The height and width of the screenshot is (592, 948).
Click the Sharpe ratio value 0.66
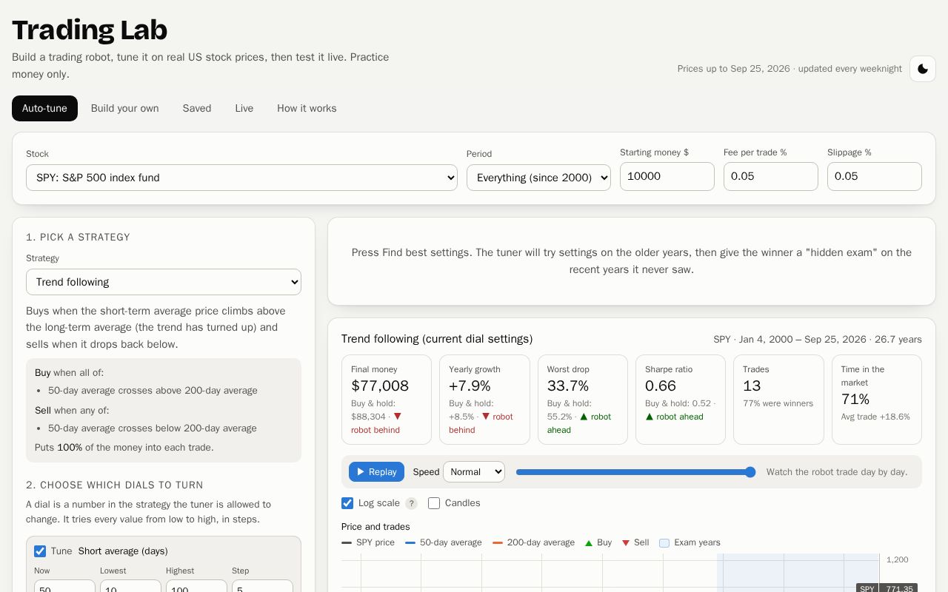click(661, 386)
